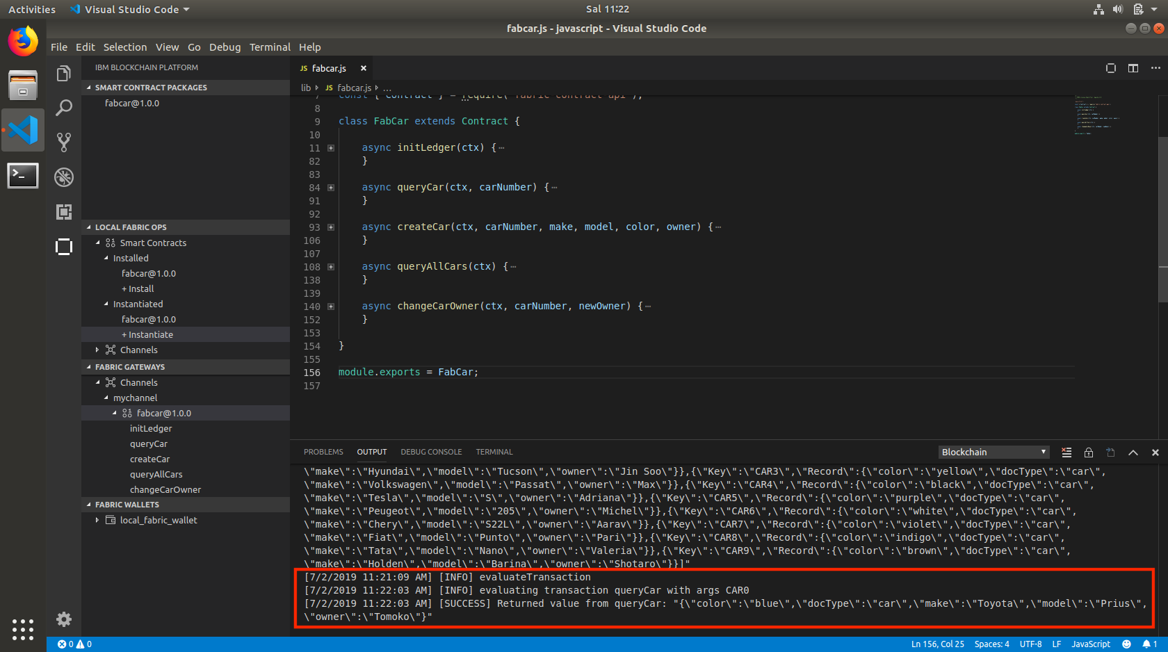Screen dimensions: 1168x652
Task: Open the Terminal menu
Action: pyautogui.click(x=270, y=47)
